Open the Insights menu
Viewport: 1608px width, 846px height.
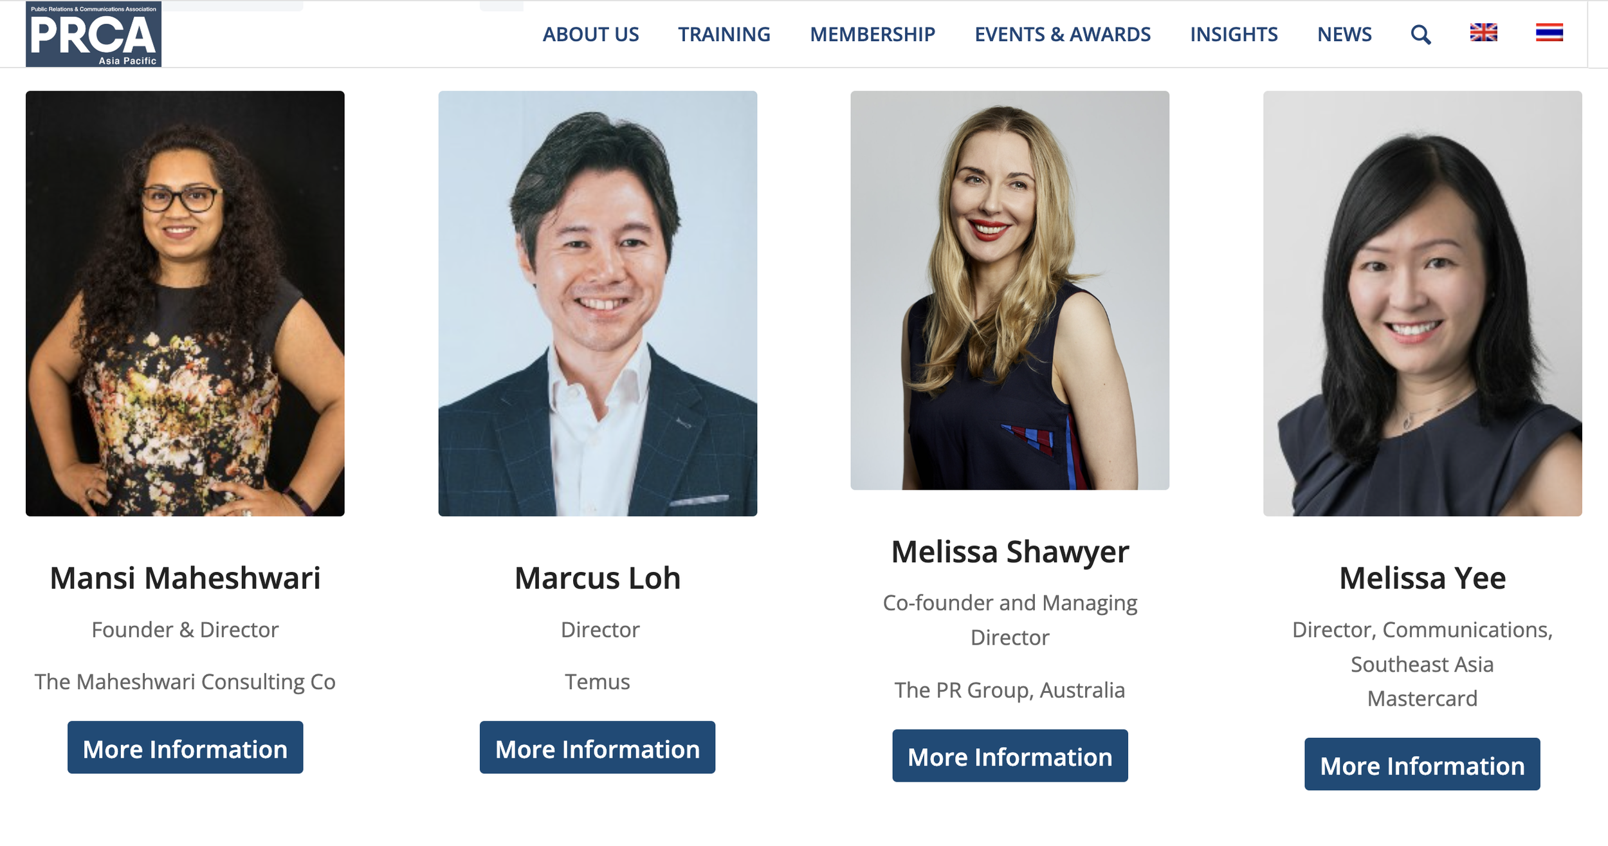pos(1234,34)
